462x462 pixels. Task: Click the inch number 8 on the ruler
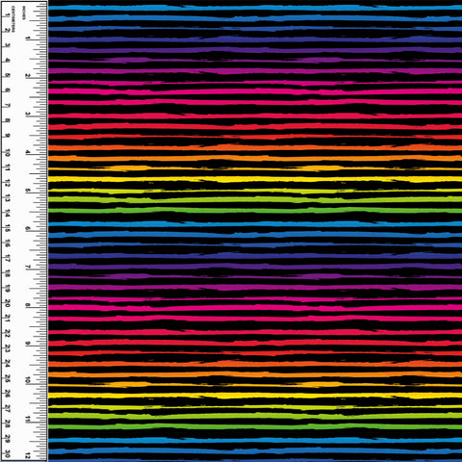28,305
